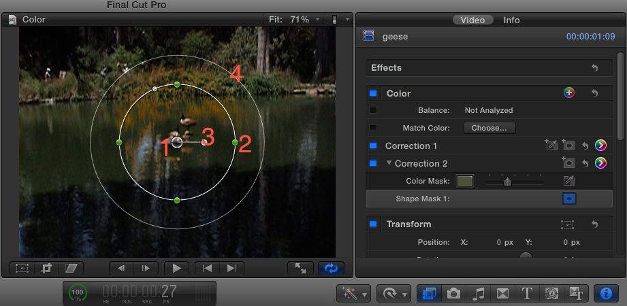The height and width of the screenshot is (306, 627).
Task: Disable the Color effect checkbox
Action: tap(373, 93)
